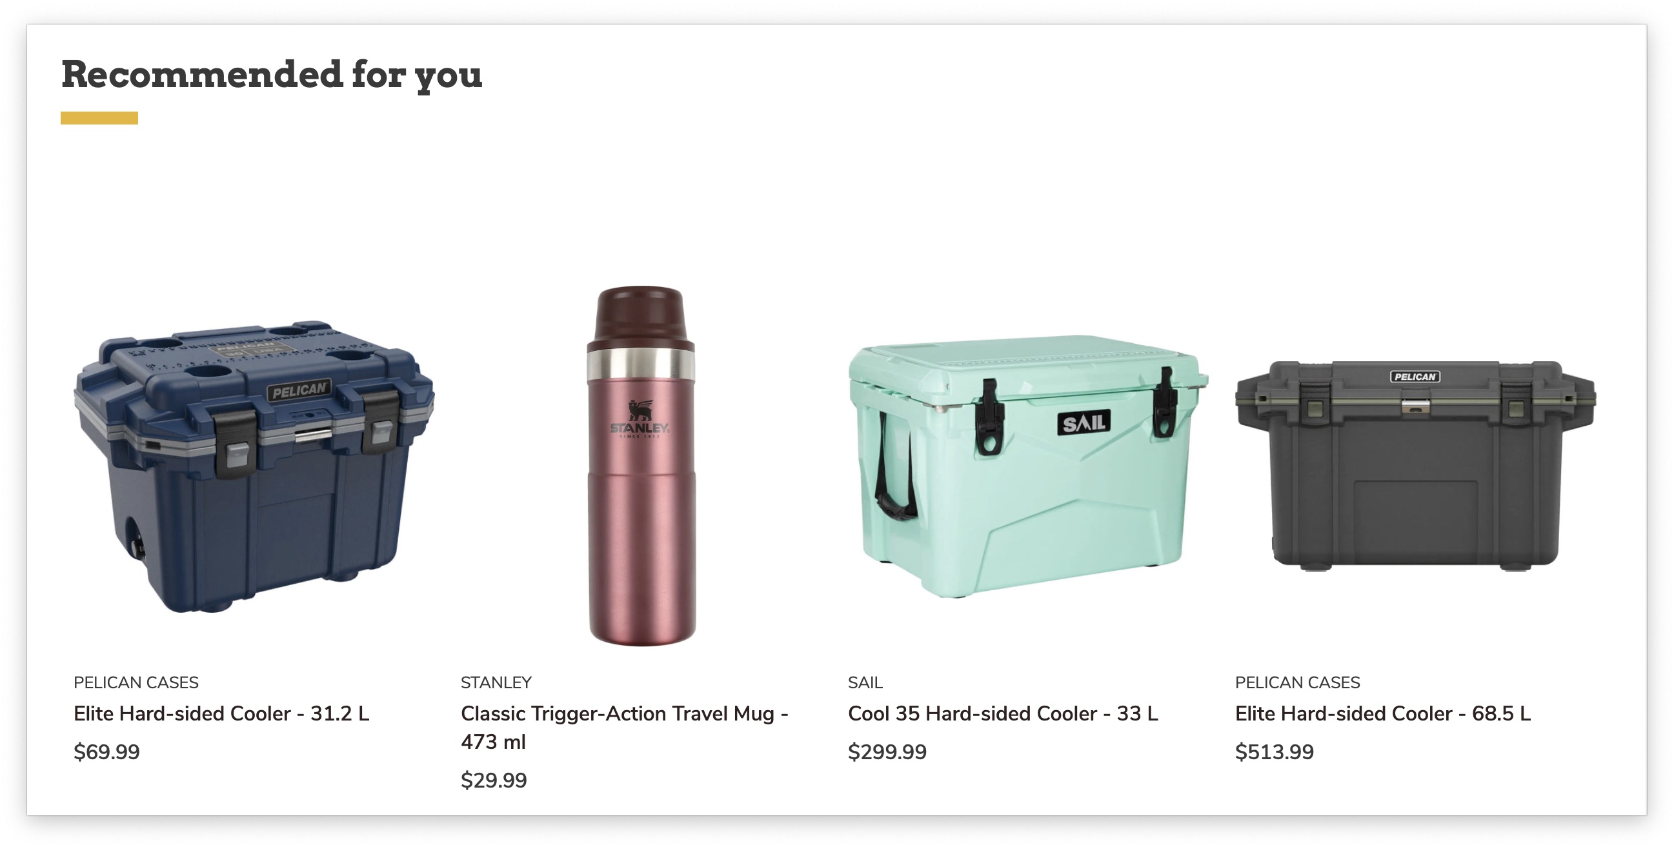Open the Elite Hard-sided Cooler - 68.5 L link
The height and width of the screenshot is (845, 1674).
point(1382,713)
